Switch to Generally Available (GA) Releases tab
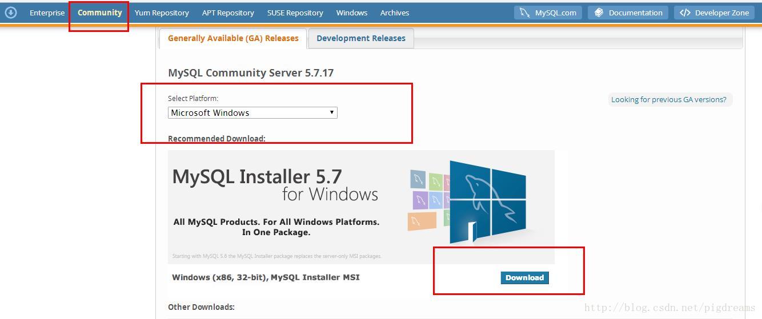The height and width of the screenshot is (319, 762). (233, 38)
